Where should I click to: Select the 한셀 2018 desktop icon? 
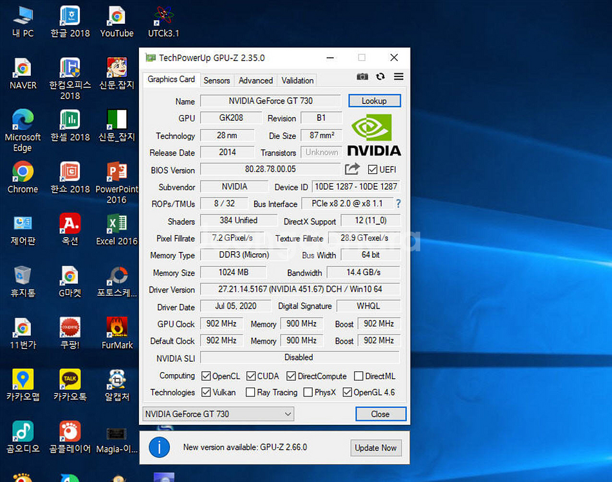click(70, 125)
